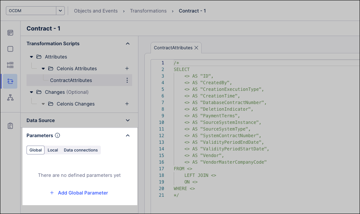The image size is (360, 214).
Task: Click the info icon next to Parameters
Action: (x=57, y=135)
